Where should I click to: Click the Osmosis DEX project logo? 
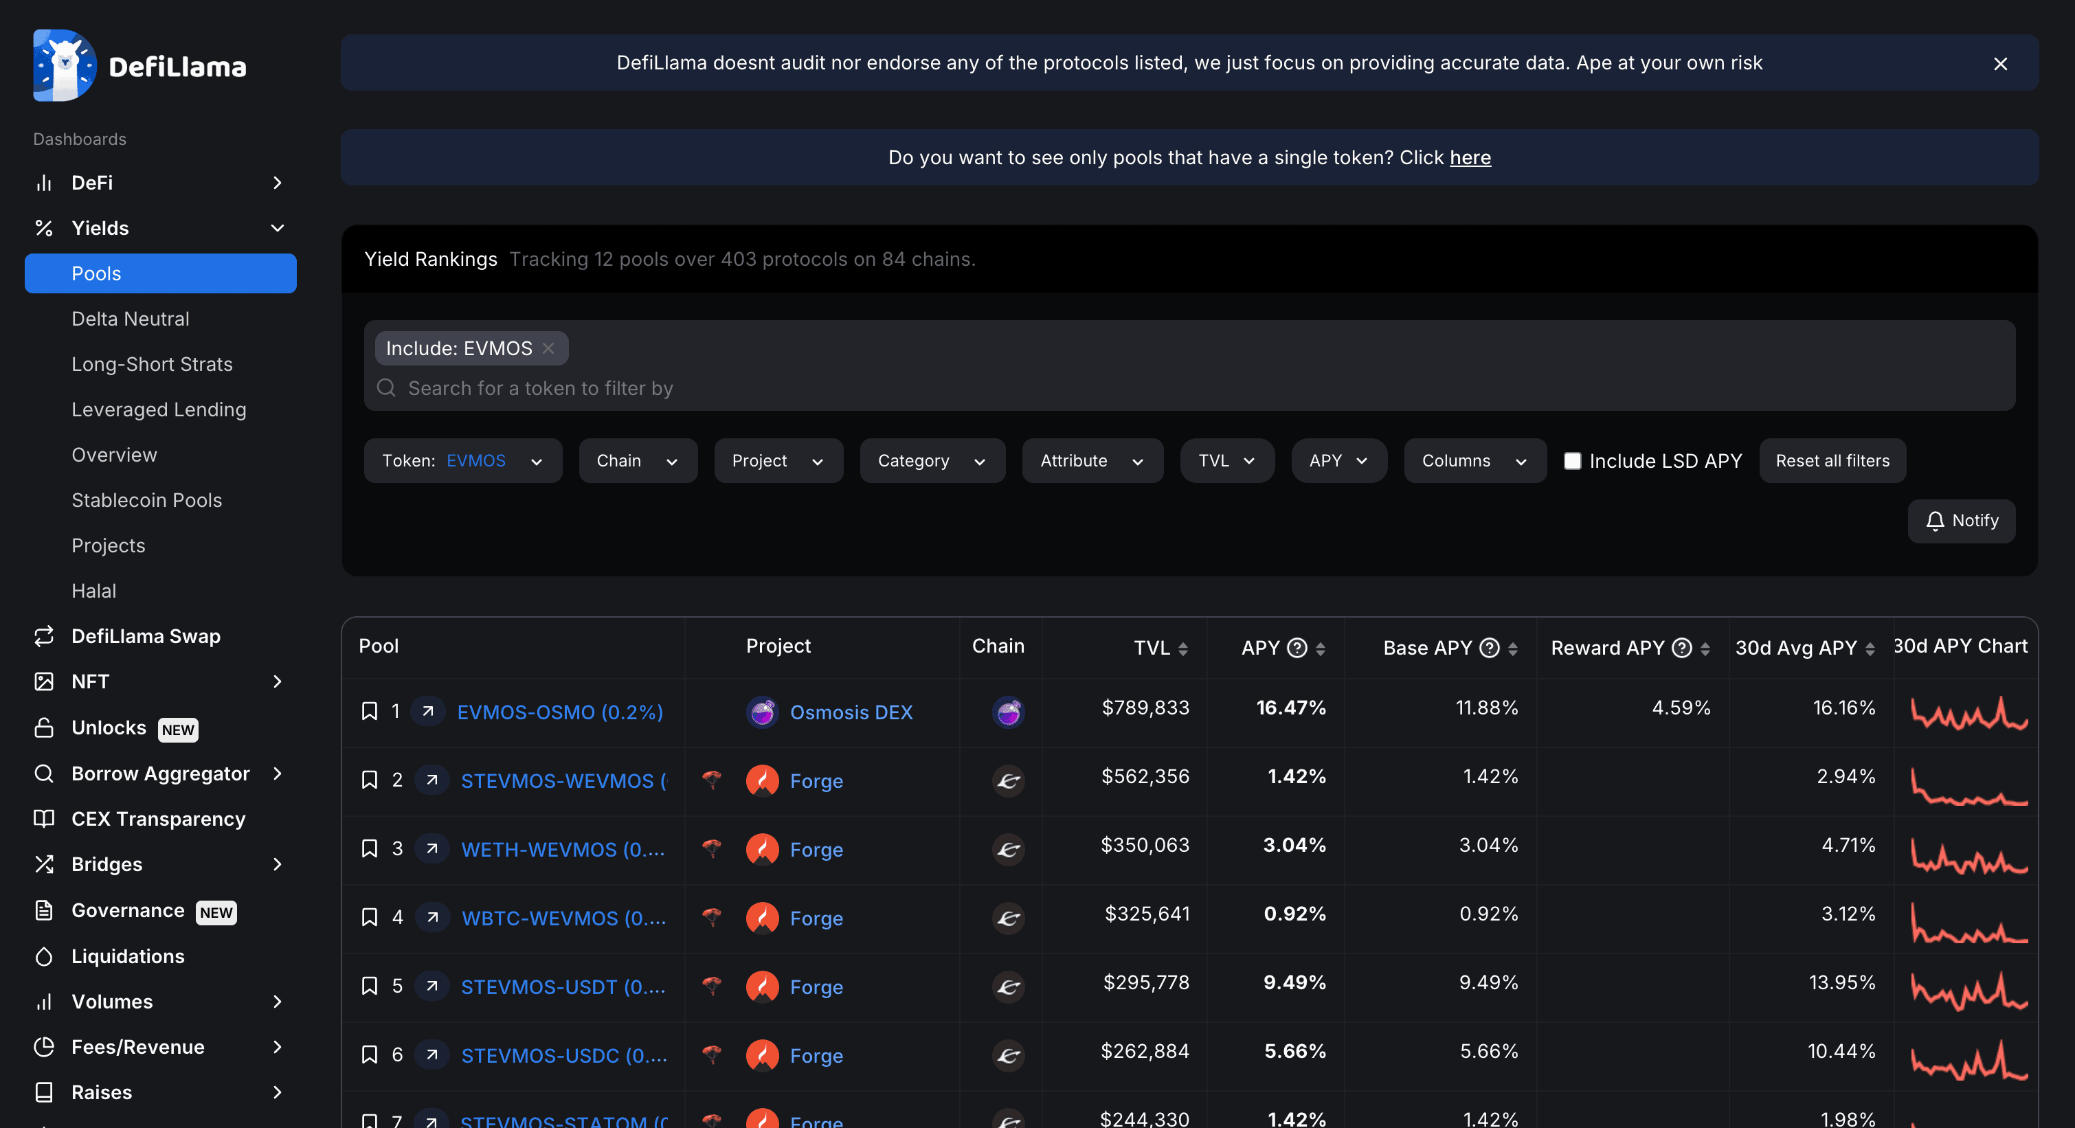click(762, 712)
